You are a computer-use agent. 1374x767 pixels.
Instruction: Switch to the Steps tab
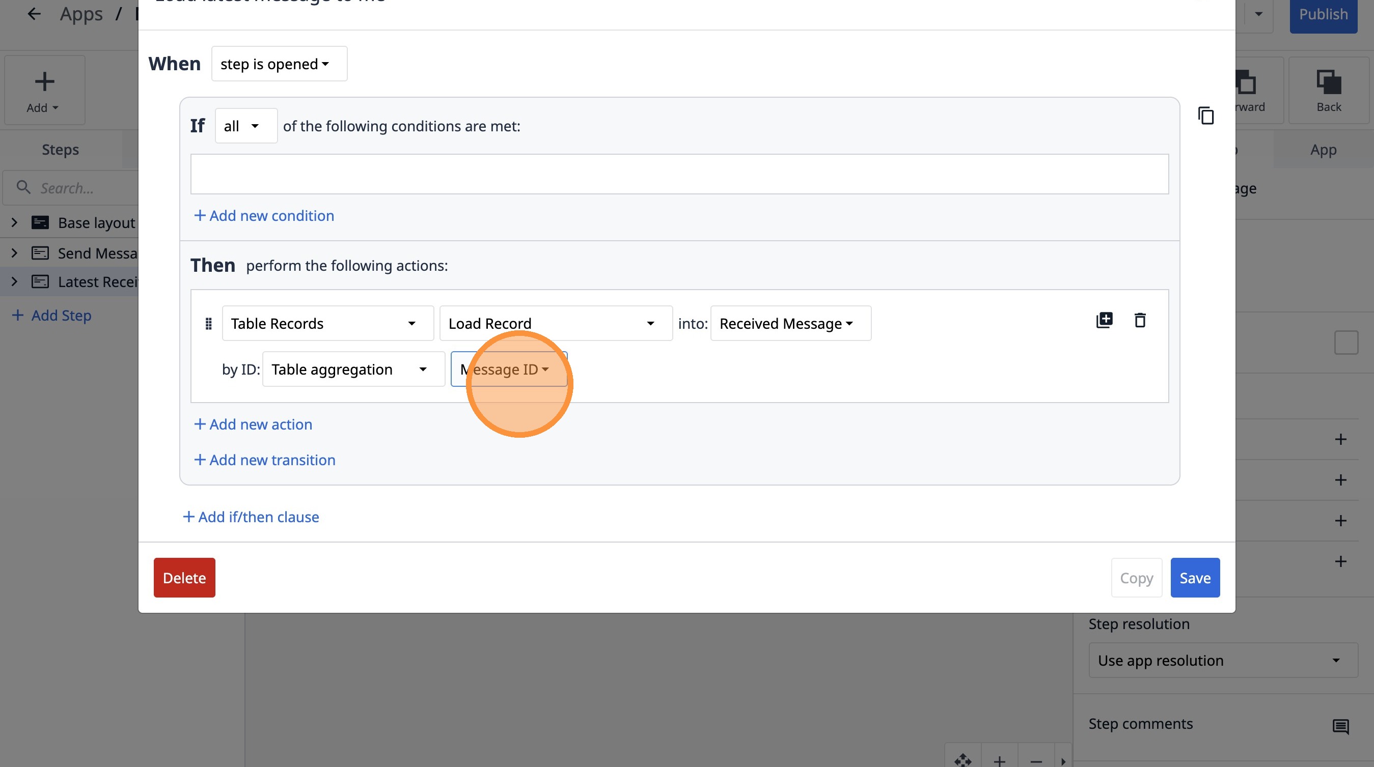(60, 150)
